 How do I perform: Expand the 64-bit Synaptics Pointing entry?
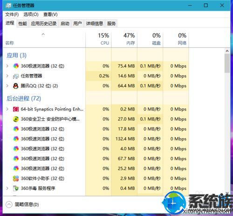(7, 109)
